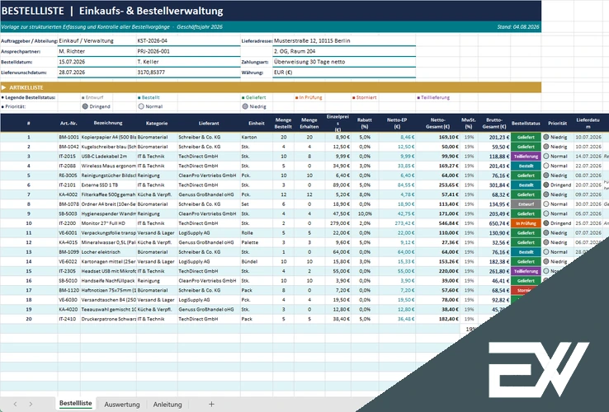Select Normal priority legend circle
The image size is (609, 412).
pos(141,106)
